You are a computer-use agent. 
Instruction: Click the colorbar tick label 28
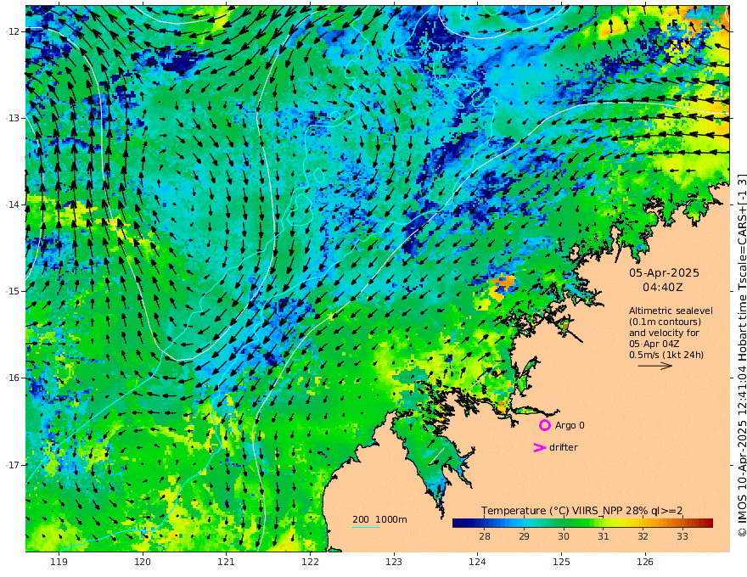pyautogui.click(x=485, y=536)
